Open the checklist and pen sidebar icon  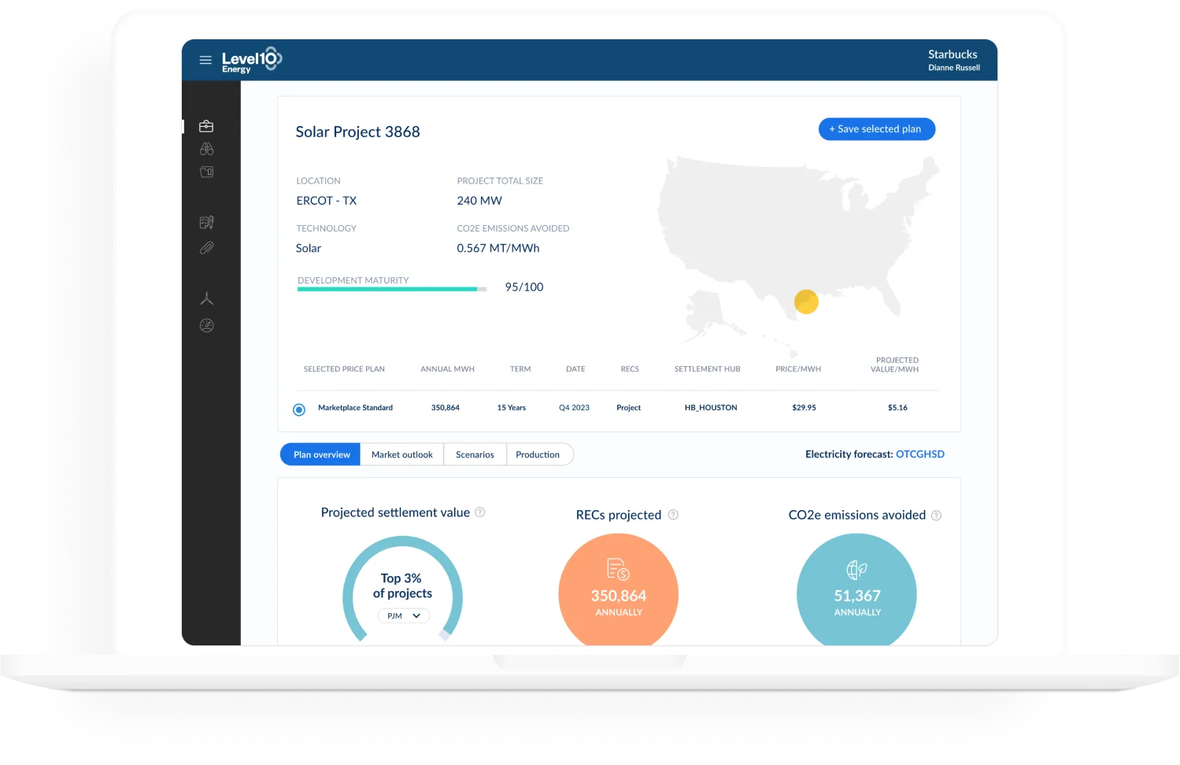pos(207,223)
